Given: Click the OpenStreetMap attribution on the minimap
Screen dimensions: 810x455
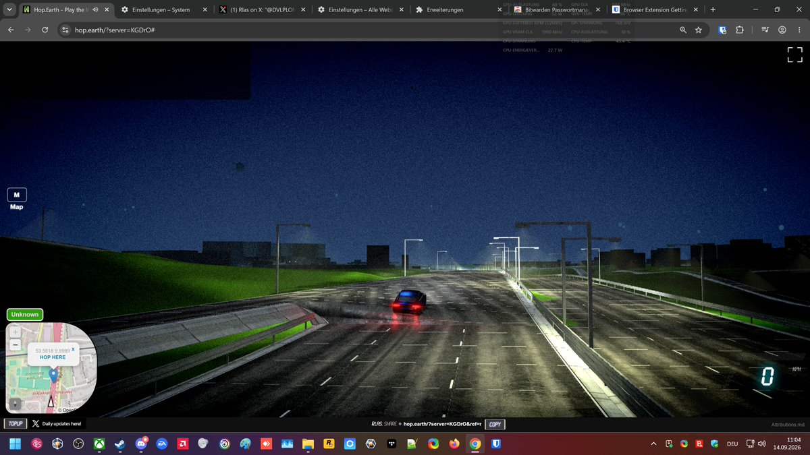Looking at the screenshot, I should pyautogui.click(x=67, y=410).
